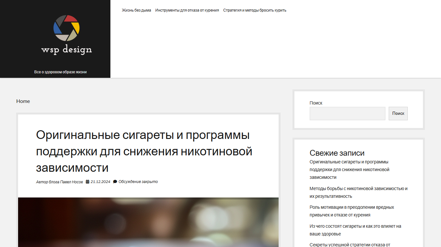The image size is (441, 247).
Task: Open sidebar post Методы борьбы с никотиновой зависимостью
Action: [x=358, y=192]
